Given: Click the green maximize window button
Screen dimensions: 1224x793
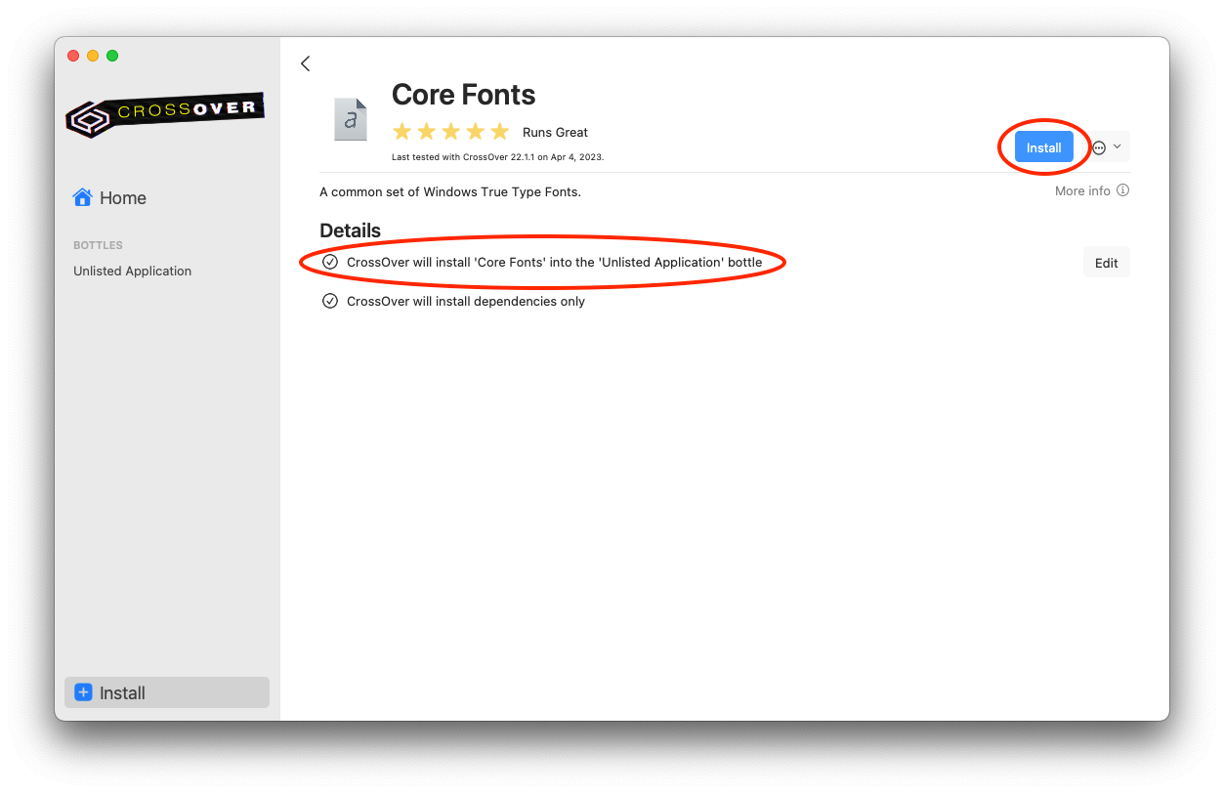Looking at the screenshot, I should pyautogui.click(x=112, y=56).
